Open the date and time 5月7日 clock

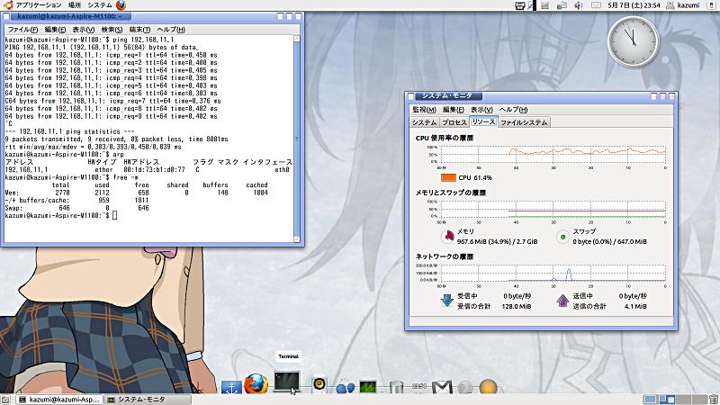[x=634, y=5]
